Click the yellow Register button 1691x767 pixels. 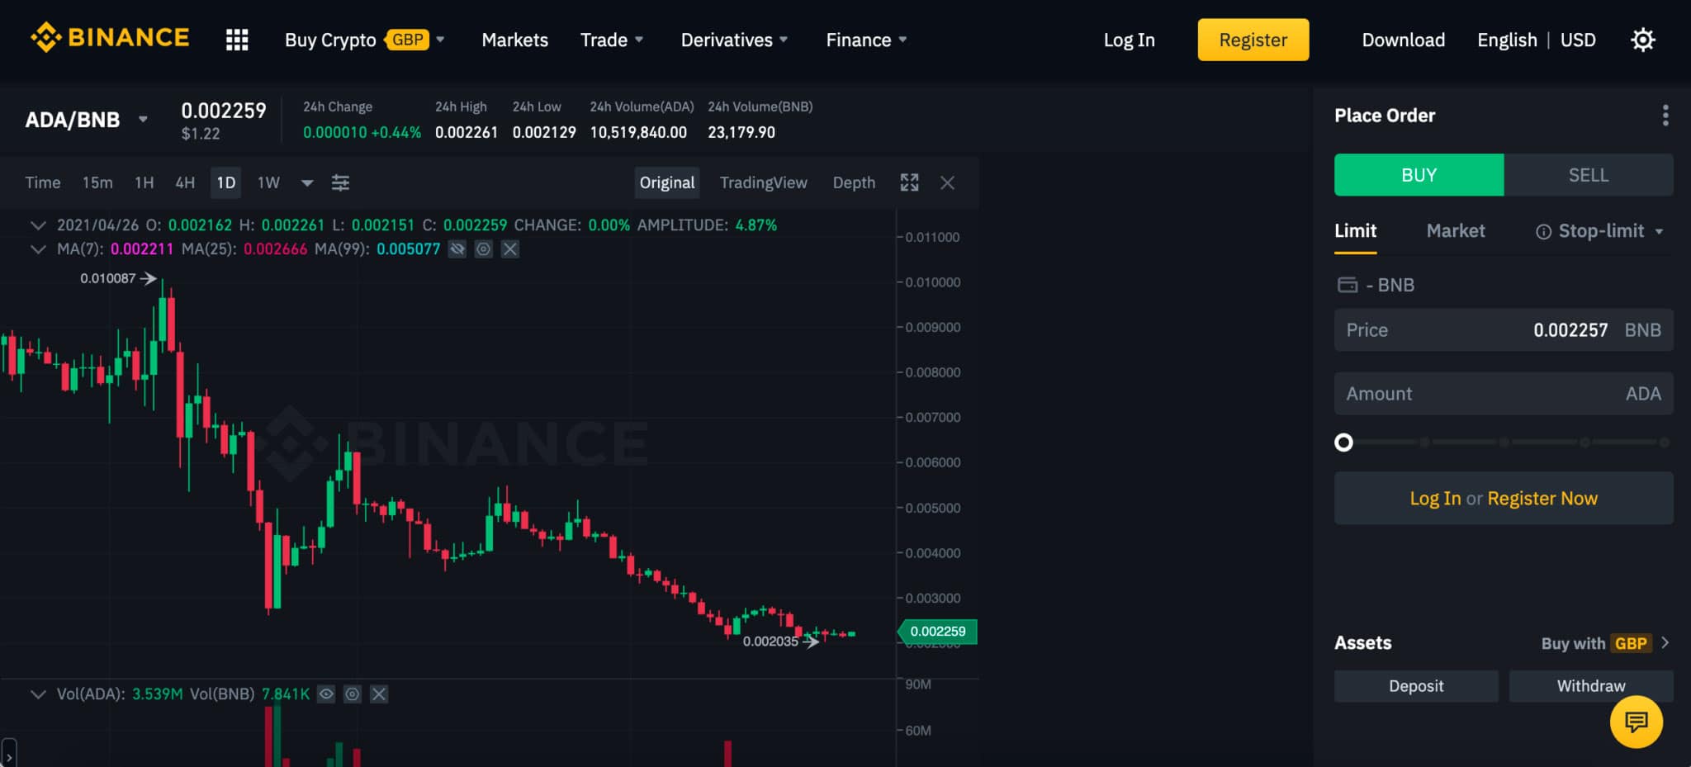pyautogui.click(x=1253, y=40)
